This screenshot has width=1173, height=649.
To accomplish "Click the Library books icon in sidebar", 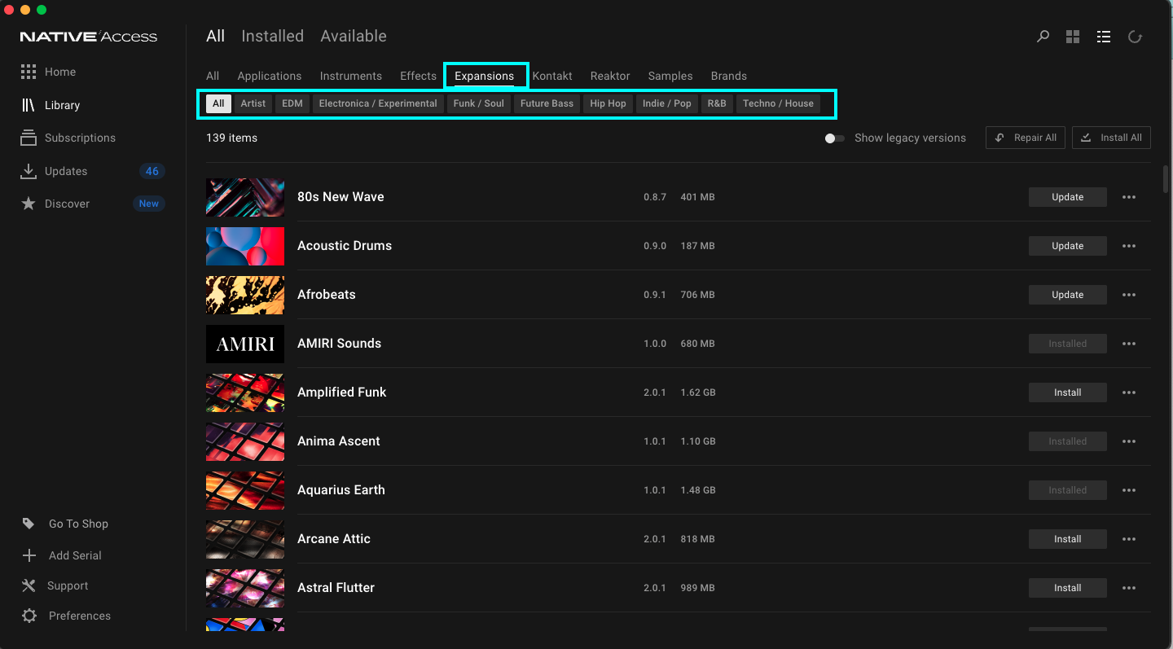I will (29, 105).
